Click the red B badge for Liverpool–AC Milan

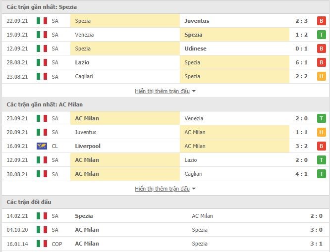[x=321, y=146]
